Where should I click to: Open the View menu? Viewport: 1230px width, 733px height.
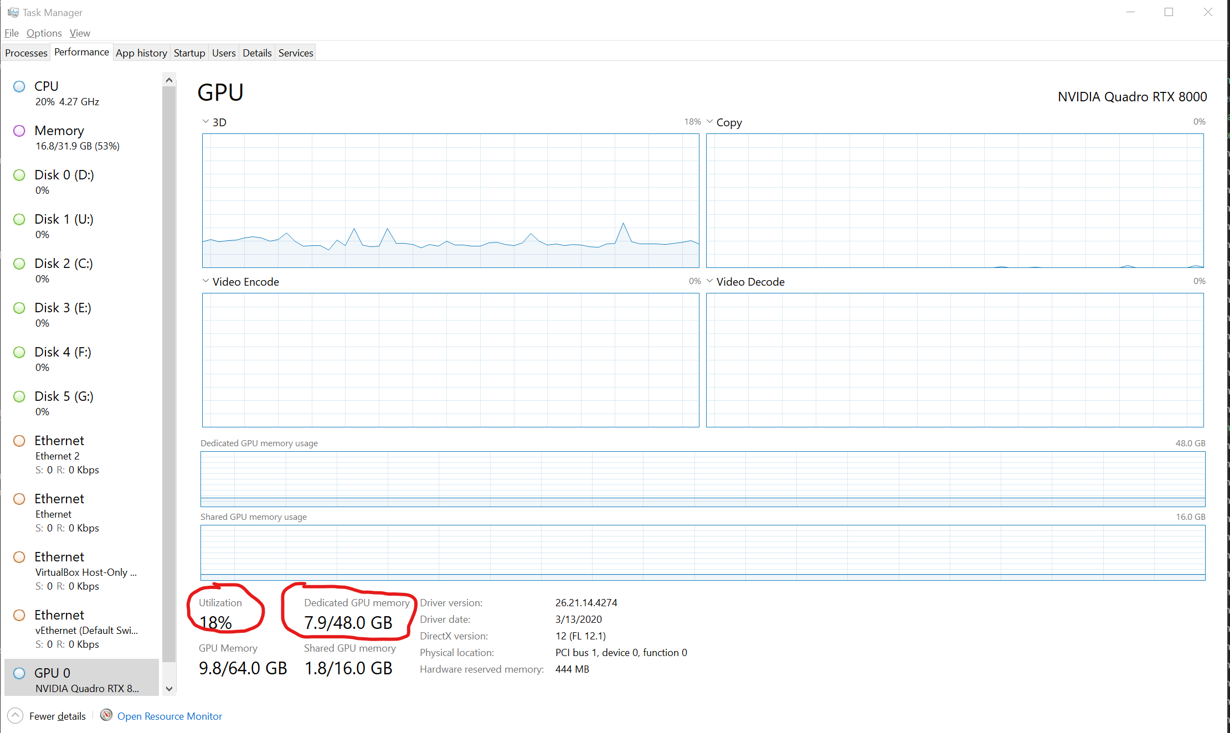pos(80,33)
